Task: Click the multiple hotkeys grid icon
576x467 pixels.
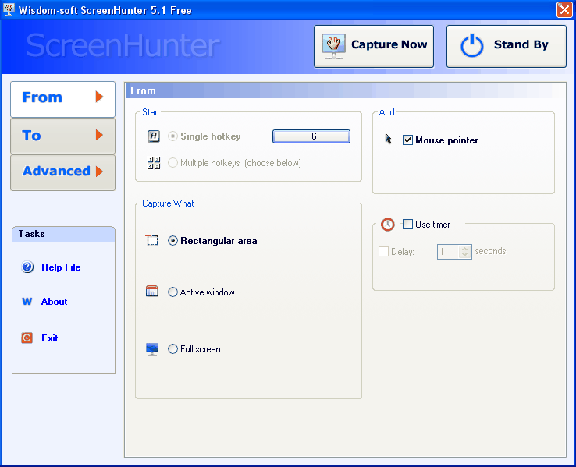Action: (x=154, y=163)
